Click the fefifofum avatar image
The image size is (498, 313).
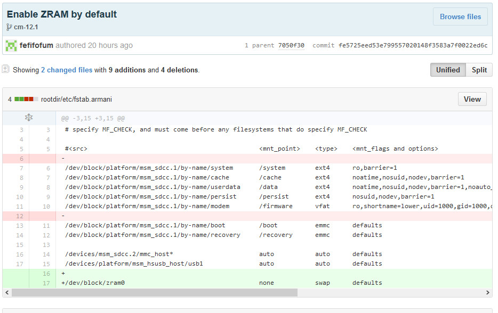(x=11, y=45)
